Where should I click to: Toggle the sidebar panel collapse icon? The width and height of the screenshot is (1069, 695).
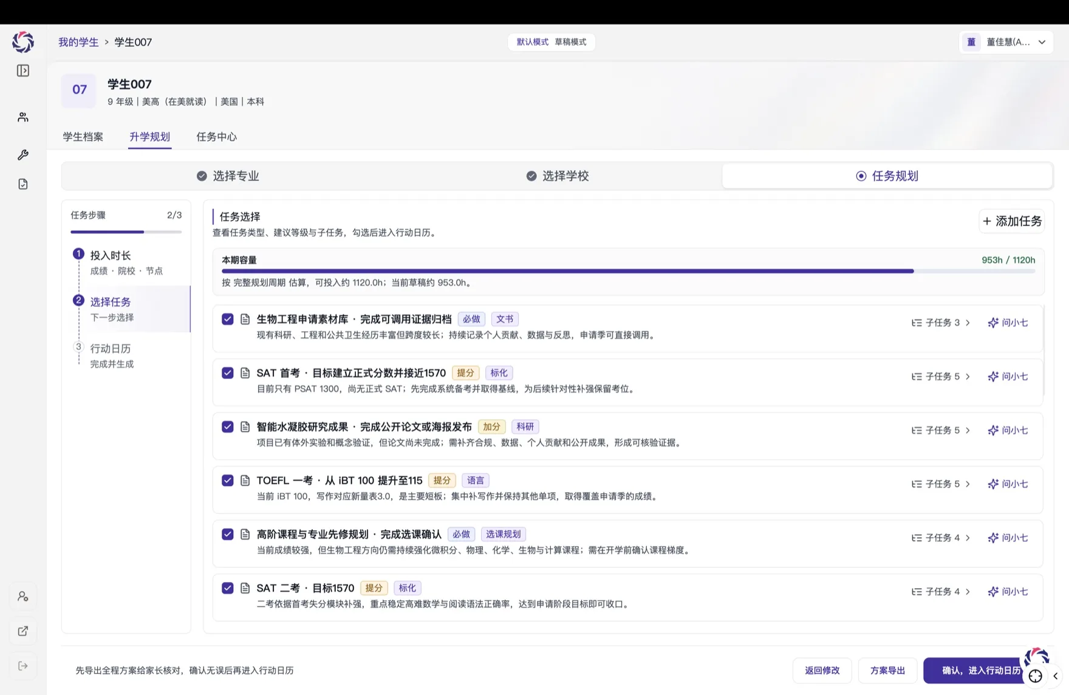pyautogui.click(x=23, y=71)
